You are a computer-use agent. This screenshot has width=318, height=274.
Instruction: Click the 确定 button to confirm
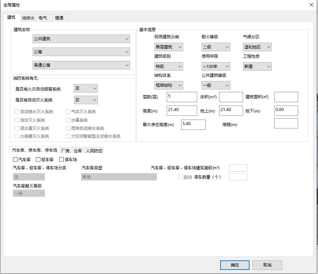tap(235, 265)
